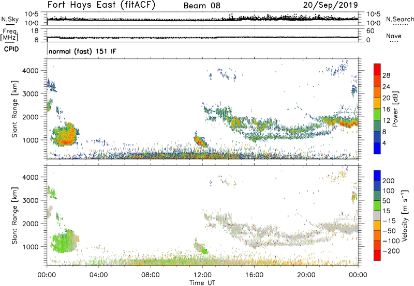Click the red bottom of Velocity colorbar
The height and width of the screenshot is (286, 414).
click(x=377, y=256)
